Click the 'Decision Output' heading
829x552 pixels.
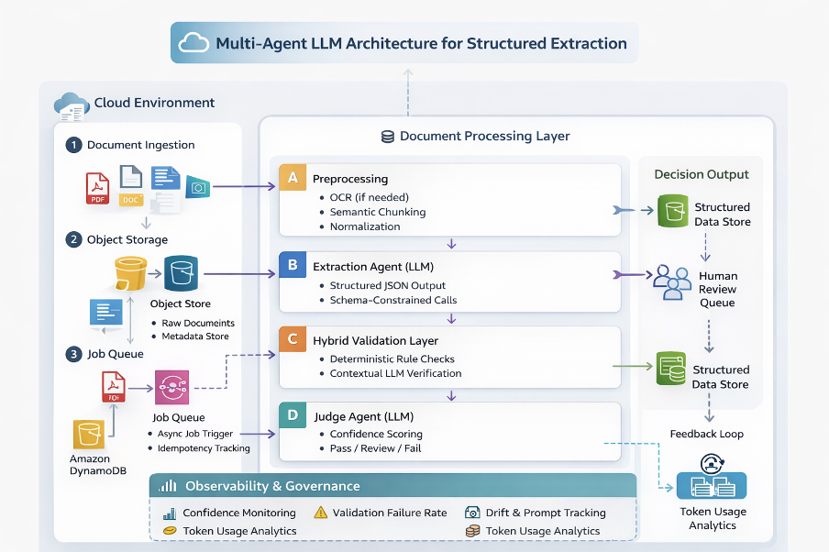pyautogui.click(x=702, y=174)
